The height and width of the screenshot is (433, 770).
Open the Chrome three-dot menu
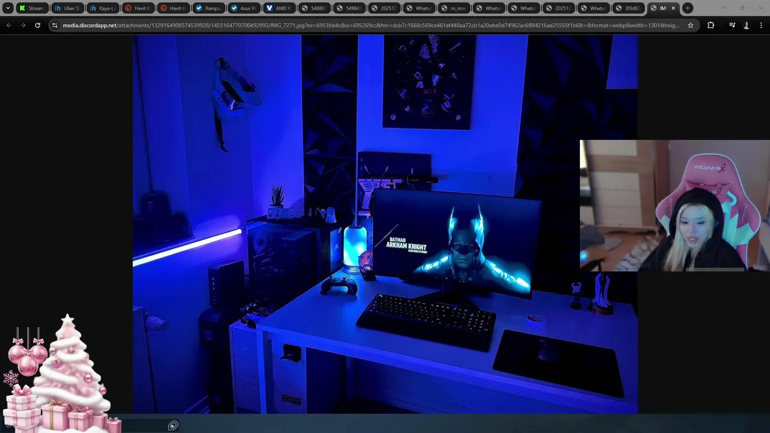coord(760,25)
